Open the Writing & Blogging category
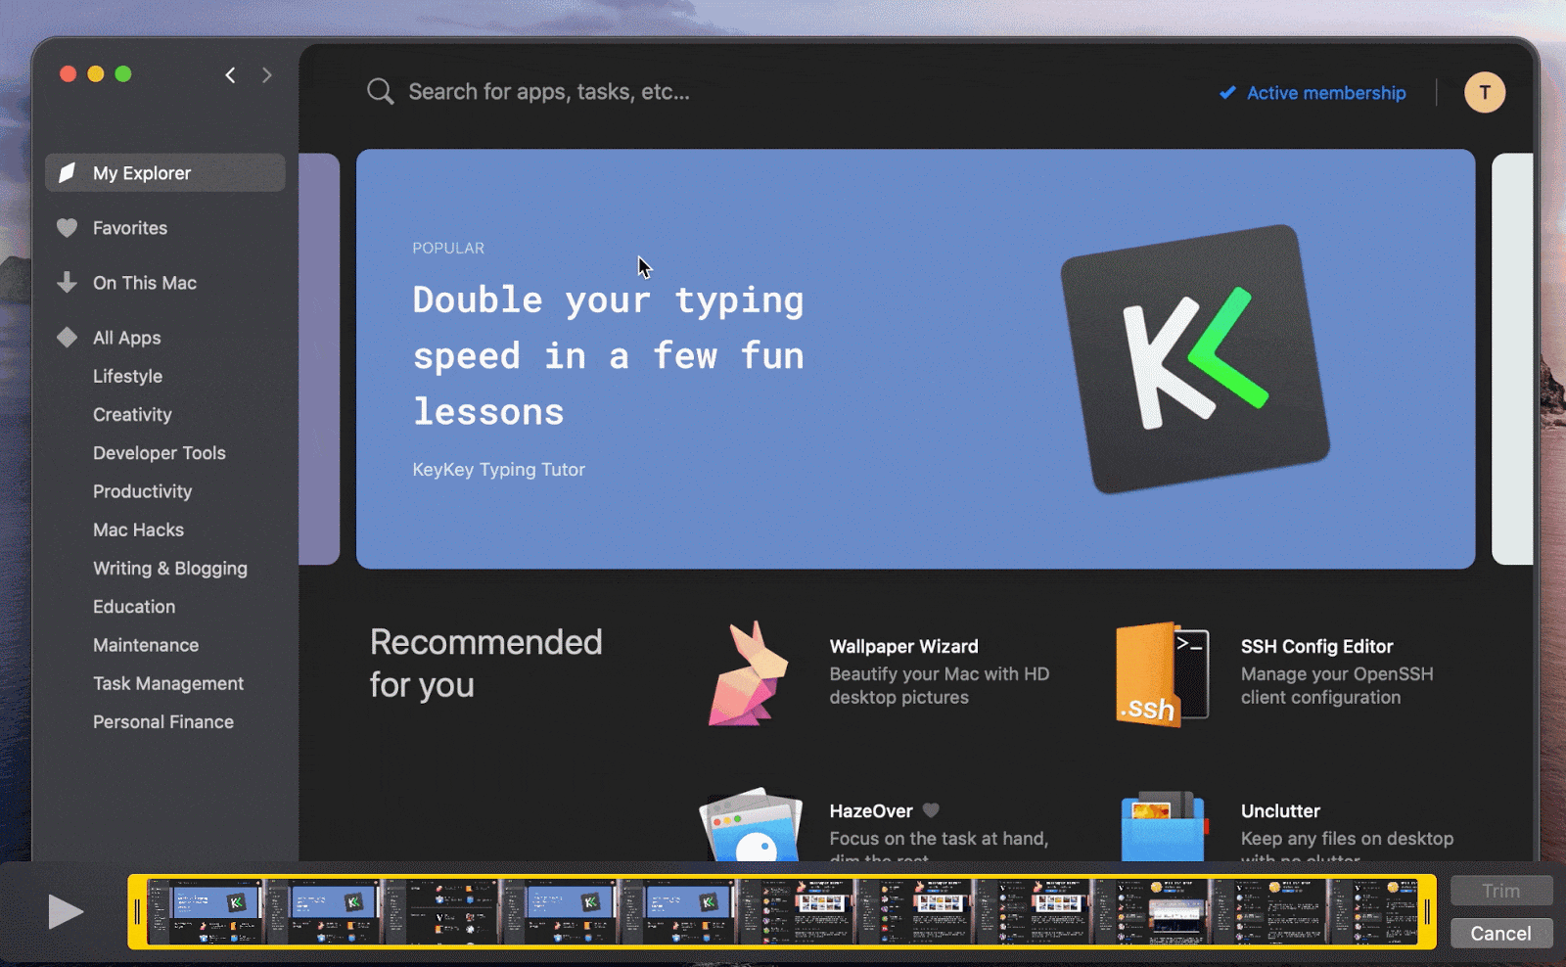The width and height of the screenshot is (1566, 967). [x=170, y=569]
